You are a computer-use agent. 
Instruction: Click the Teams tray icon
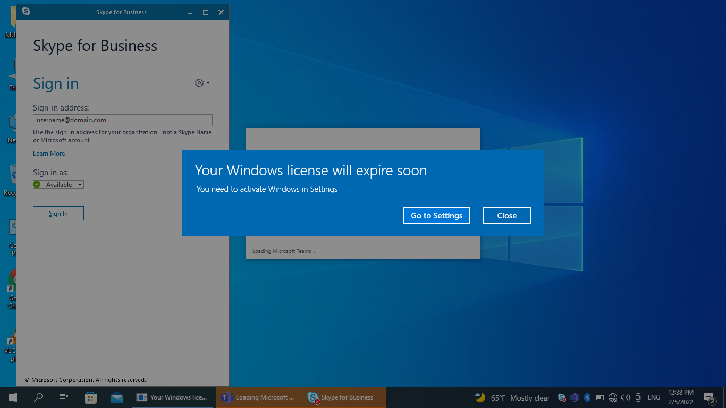(575, 397)
